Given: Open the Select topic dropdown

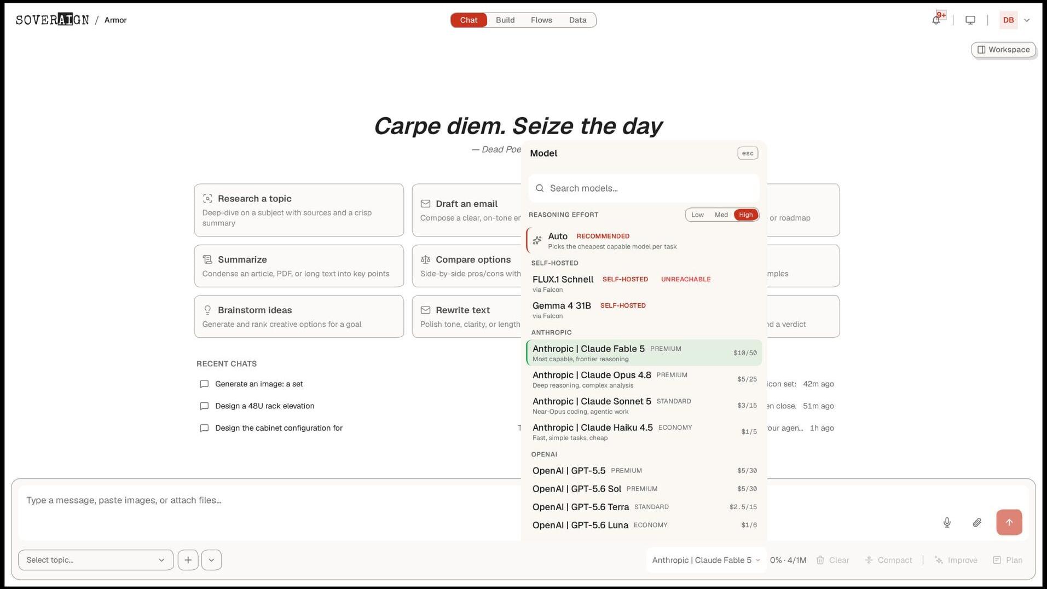Looking at the screenshot, I should 96,560.
